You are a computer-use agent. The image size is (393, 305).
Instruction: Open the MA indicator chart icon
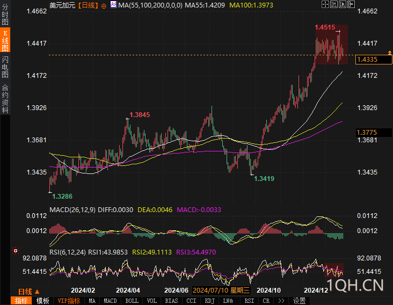(x=113, y=4)
